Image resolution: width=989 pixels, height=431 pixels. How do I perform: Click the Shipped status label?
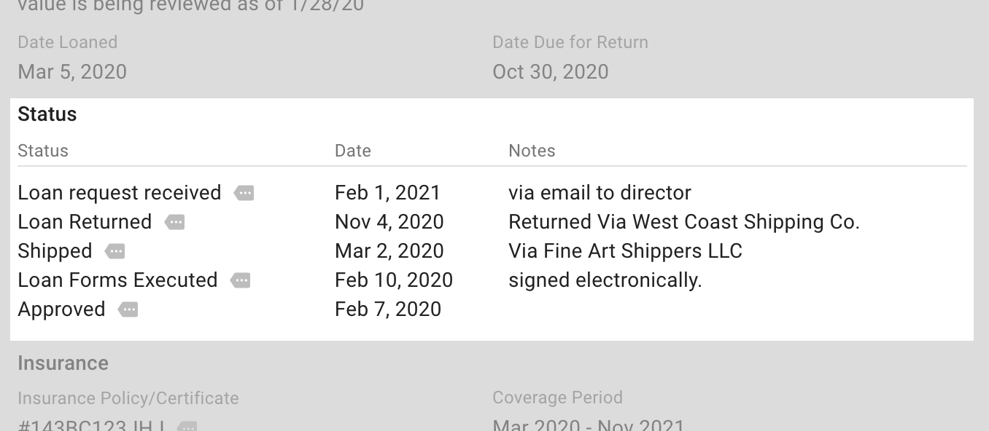[55, 251]
